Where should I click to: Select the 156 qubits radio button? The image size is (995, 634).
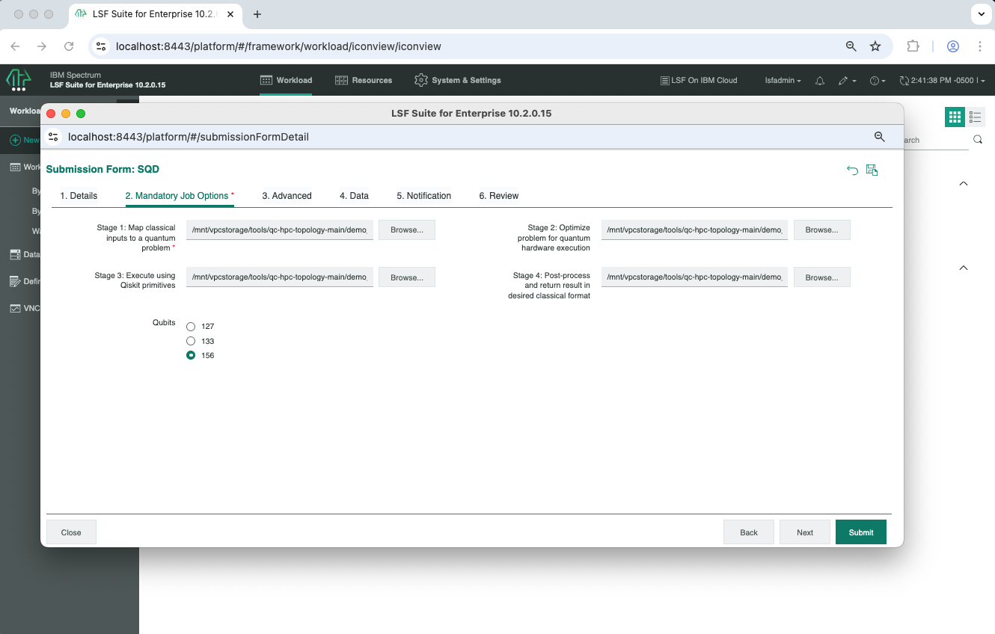191,356
